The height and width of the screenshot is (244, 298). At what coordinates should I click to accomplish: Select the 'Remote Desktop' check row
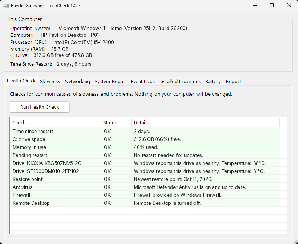pos(145,203)
